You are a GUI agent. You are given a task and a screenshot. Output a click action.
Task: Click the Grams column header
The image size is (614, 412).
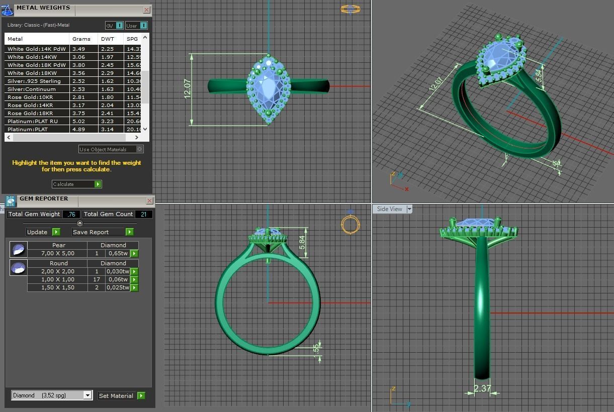click(x=84, y=39)
